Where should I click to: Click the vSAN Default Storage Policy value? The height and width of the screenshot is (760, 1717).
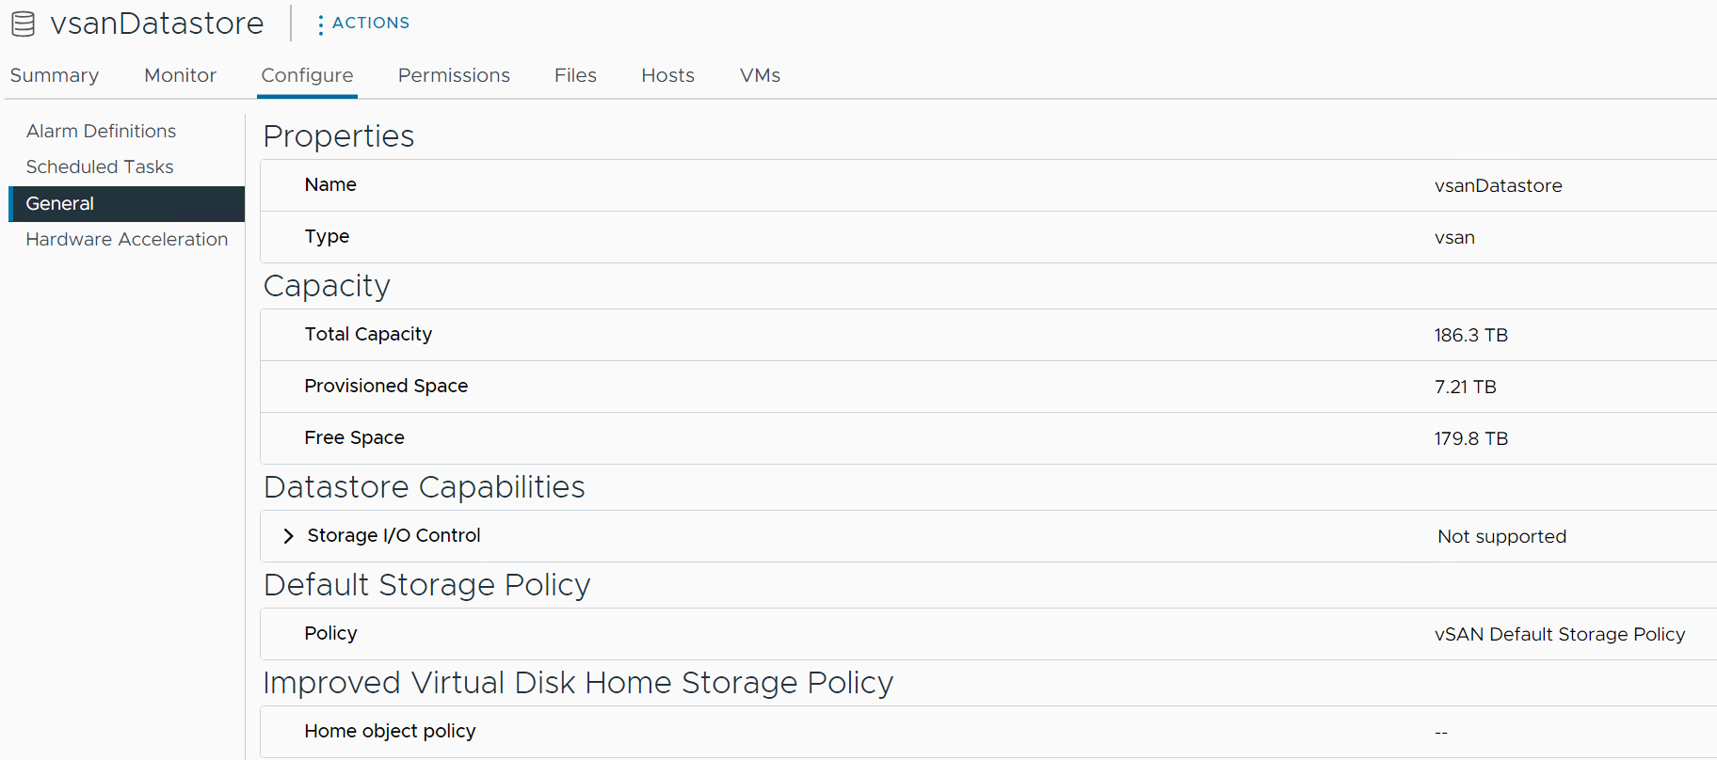[1559, 634]
